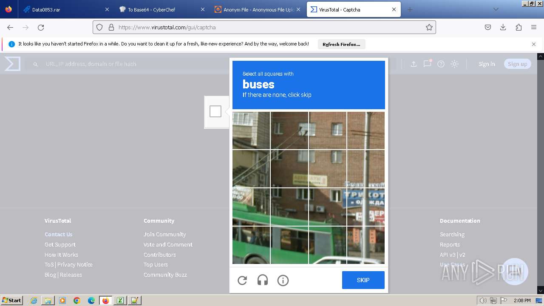
Task: Click the Sign up button
Action: pyautogui.click(x=517, y=64)
